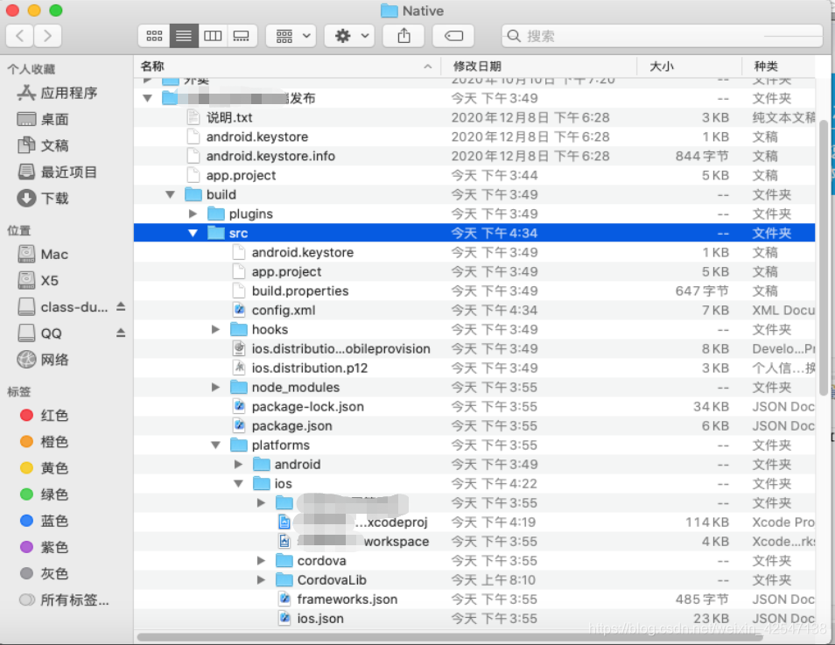Click the horizontal scrollbar at bottom
Image resolution: width=835 pixels, height=645 pixels.
(450, 637)
